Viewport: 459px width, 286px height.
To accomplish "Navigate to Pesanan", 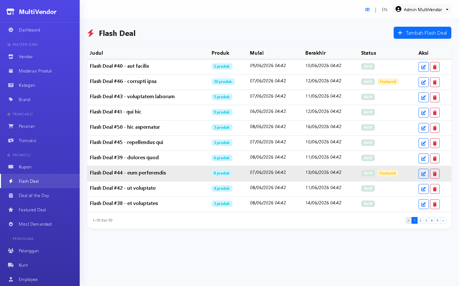I will pos(40,126).
